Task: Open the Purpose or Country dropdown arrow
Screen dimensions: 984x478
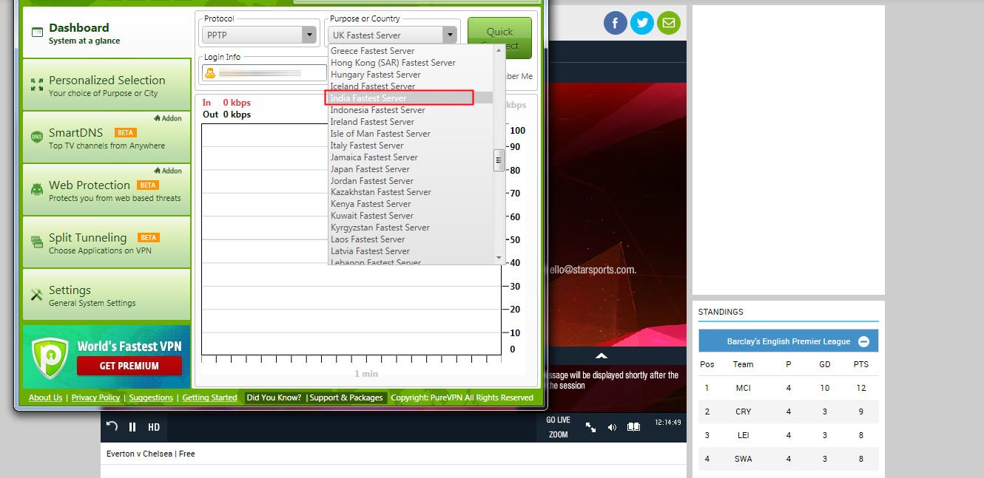Action: (449, 35)
